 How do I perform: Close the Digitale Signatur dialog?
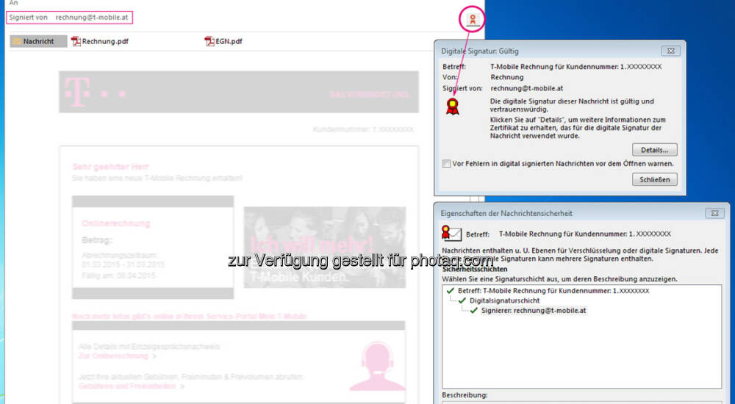point(654,180)
